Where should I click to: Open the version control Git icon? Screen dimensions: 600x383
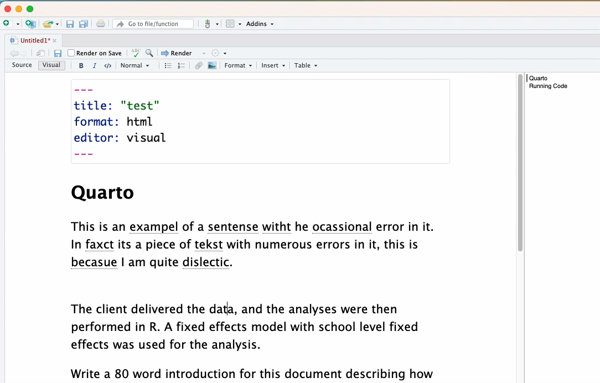pyautogui.click(x=208, y=24)
